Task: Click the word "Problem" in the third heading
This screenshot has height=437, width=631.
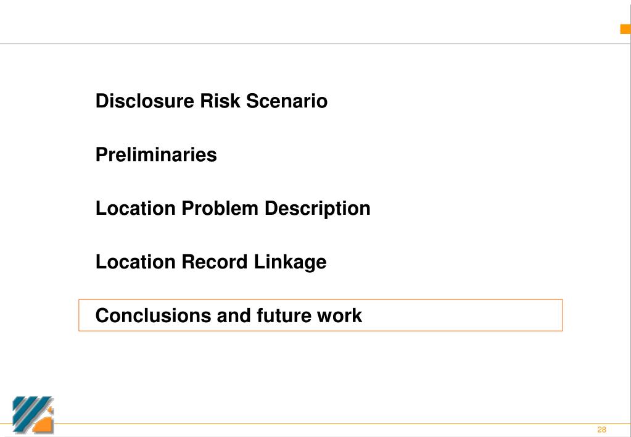Action: point(220,208)
